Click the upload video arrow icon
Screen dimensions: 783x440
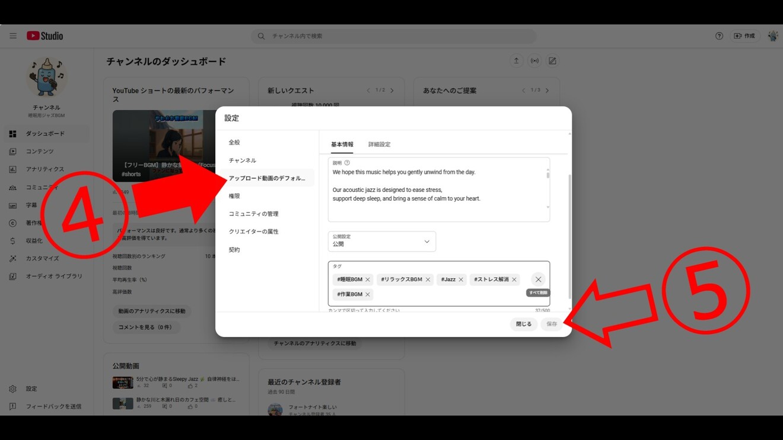pos(516,61)
